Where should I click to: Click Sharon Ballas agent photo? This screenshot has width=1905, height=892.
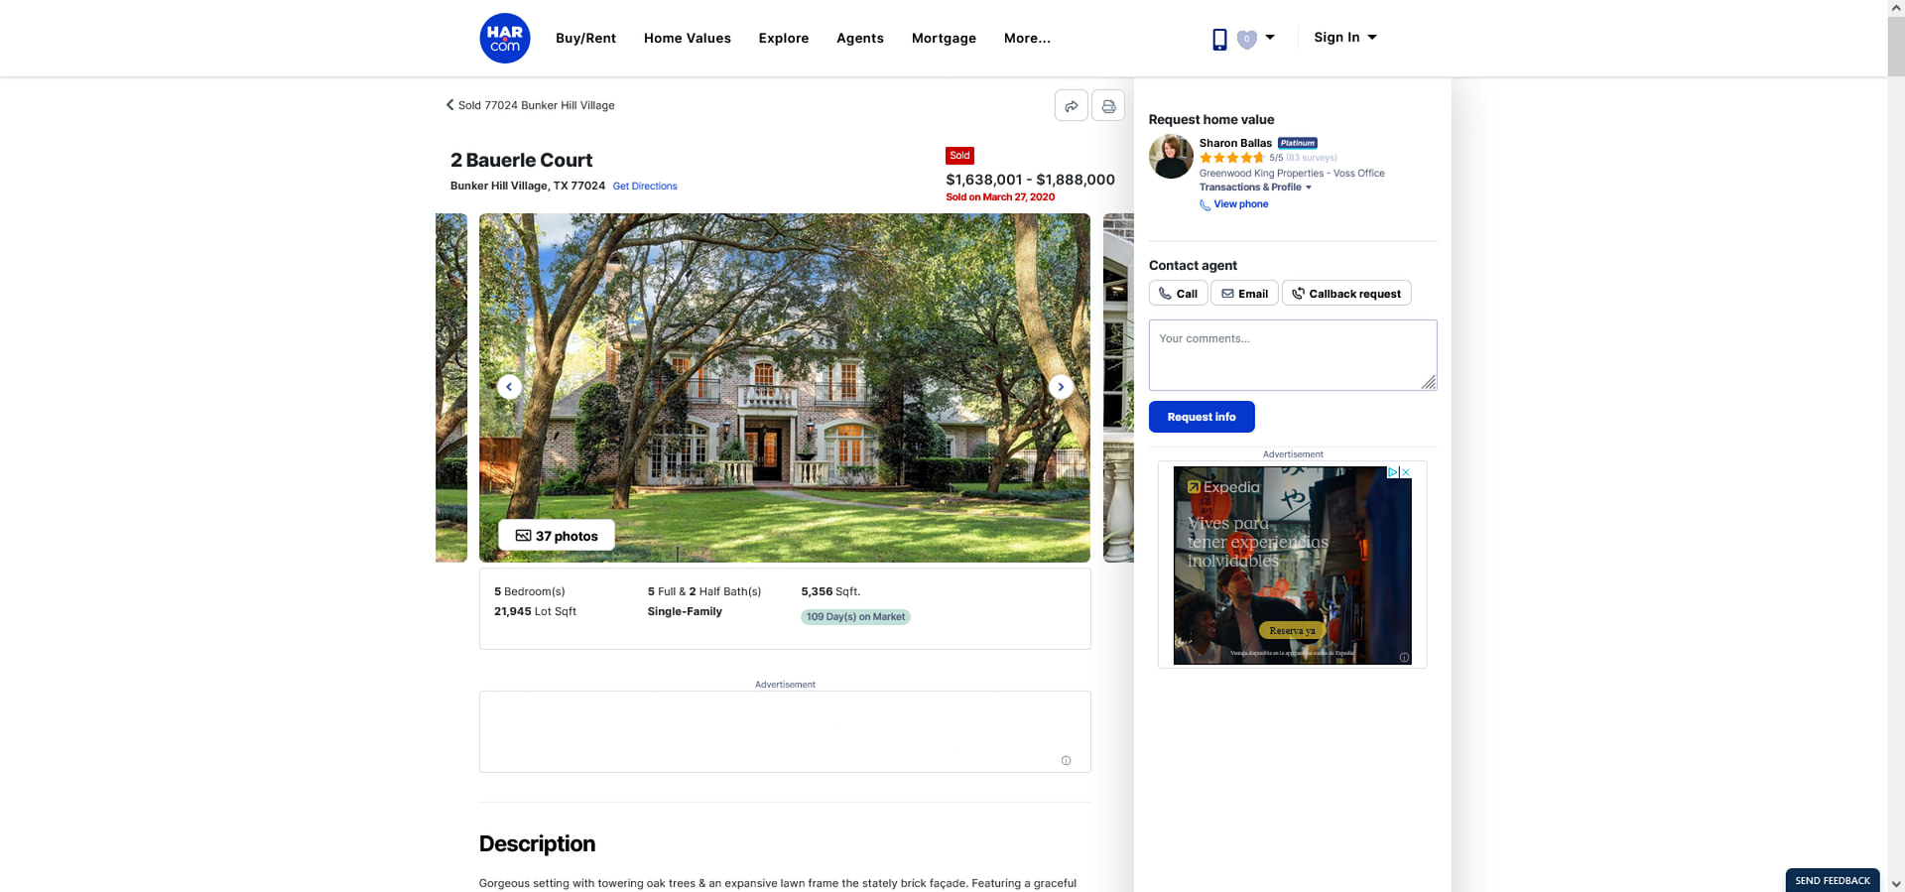tap(1171, 157)
